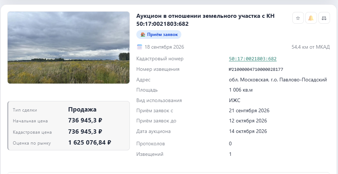
Task: Click the Площадь label
Action: pos(147,90)
